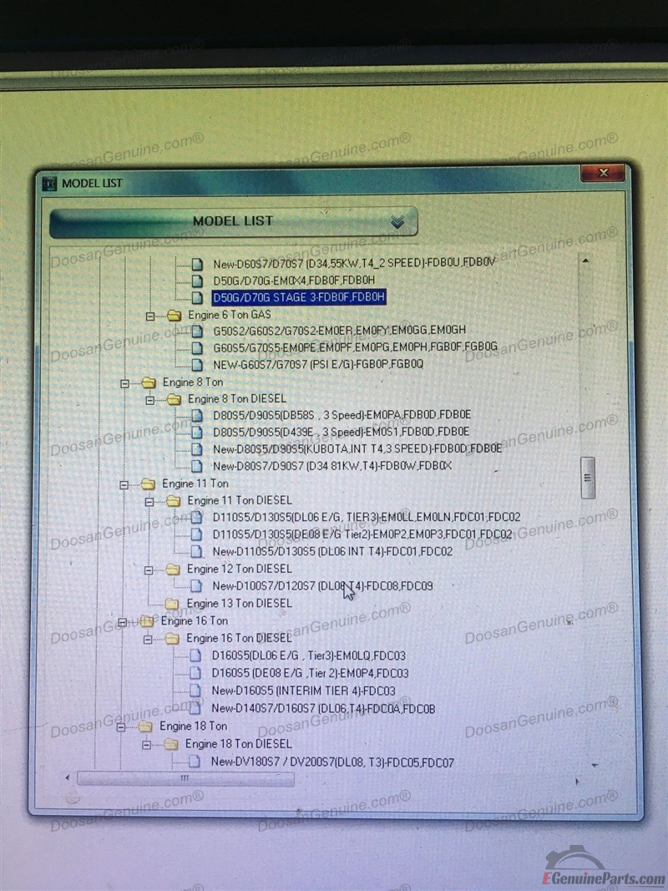Click the folder icon for Engine 6 Ton GAS

174,316
